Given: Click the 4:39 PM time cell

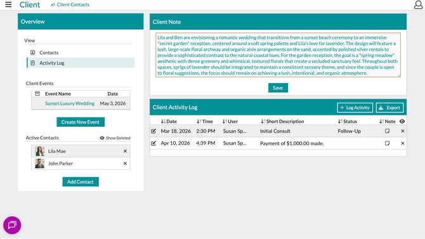Looking at the screenshot, I should (206, 143).
